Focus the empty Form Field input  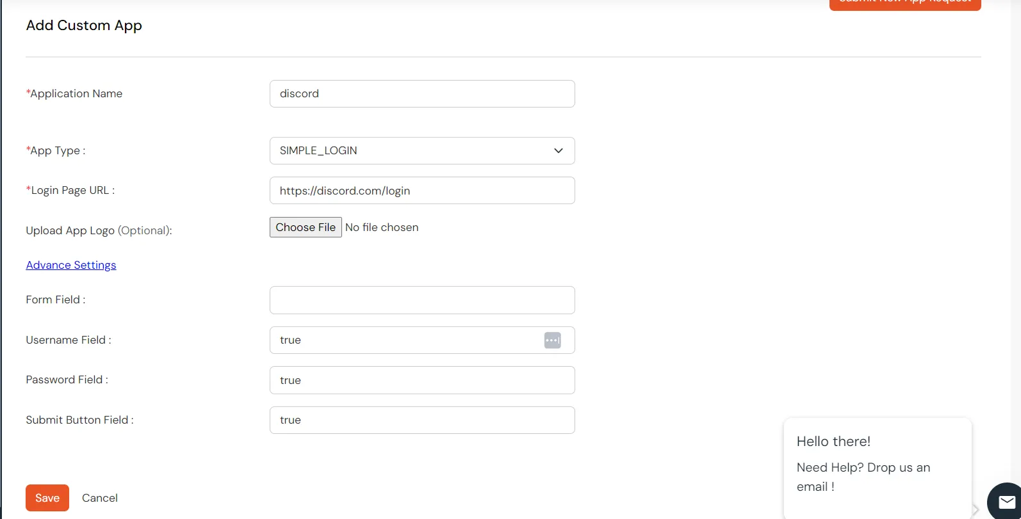[422, 299]
